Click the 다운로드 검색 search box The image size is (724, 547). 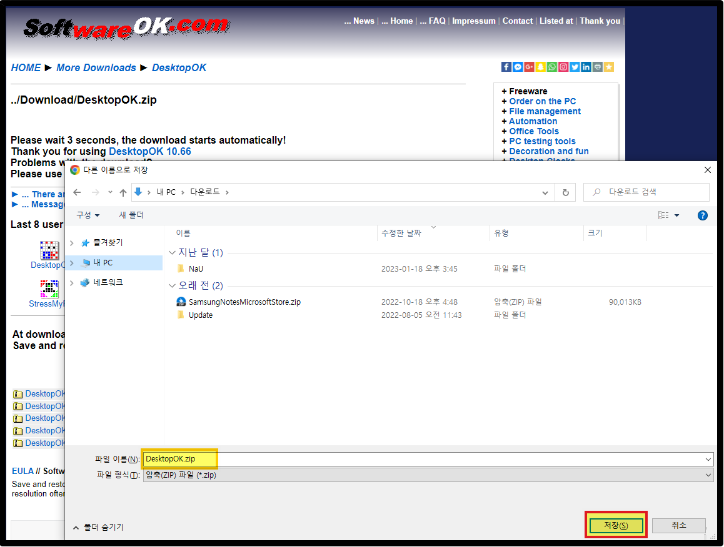click(646, 192)
